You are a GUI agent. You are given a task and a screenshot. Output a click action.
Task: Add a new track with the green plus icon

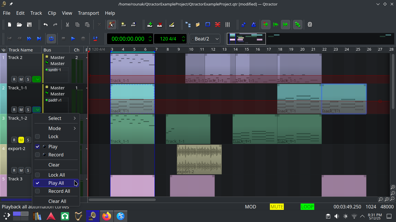(x=150, y=25)
